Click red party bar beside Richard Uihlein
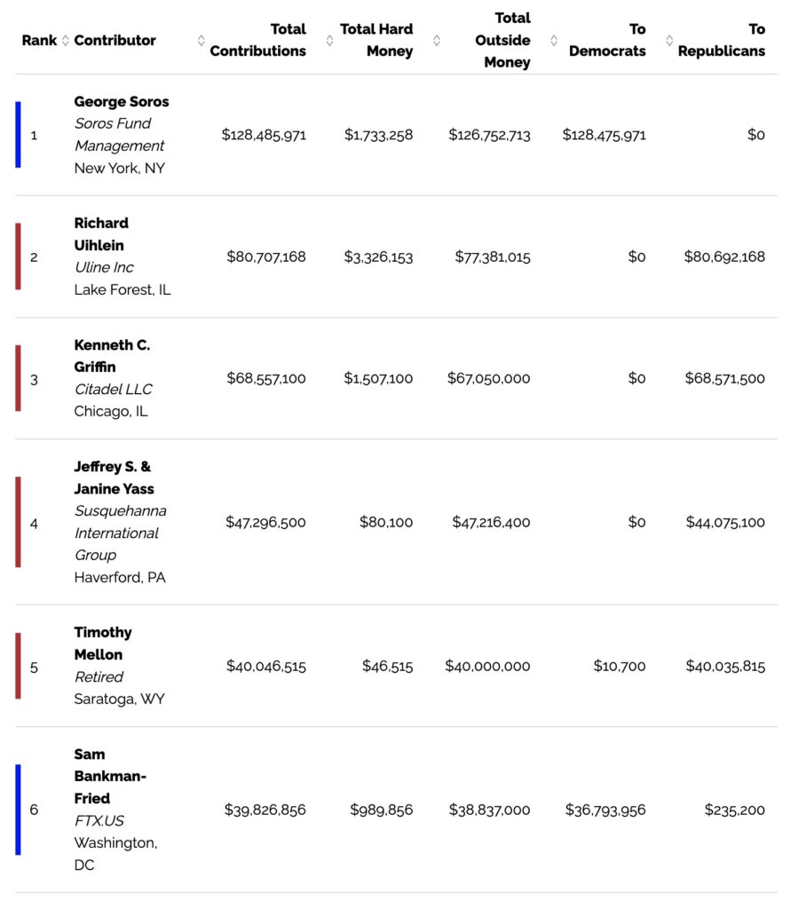Image resolution: width=798 pixels, height=909 pixels. 18,257
